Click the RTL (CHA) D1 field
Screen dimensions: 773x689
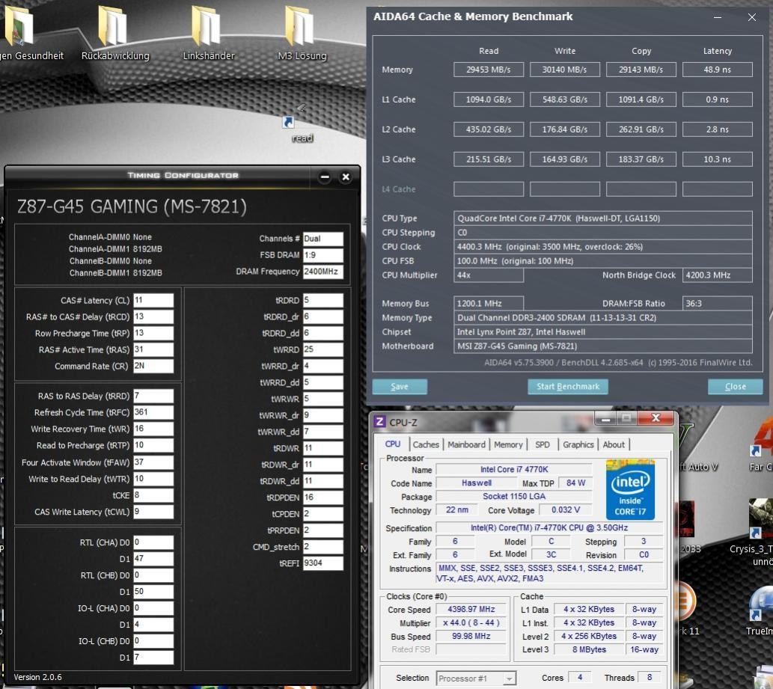(153, 559)
